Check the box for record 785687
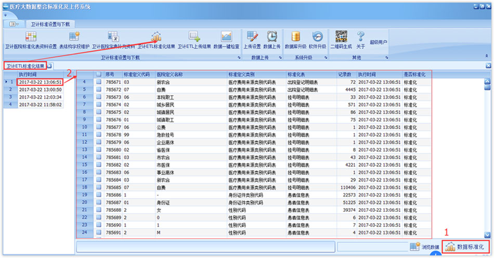This screenshot has height=258, width=494. pyautogui.click(x=99, y=202)
